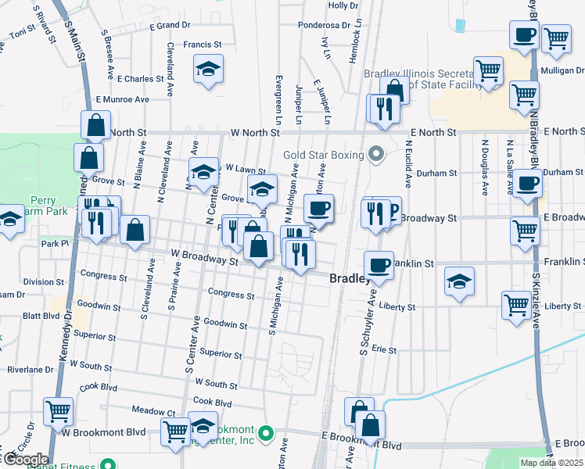Image resolution: width=585 pixels, height=469 pixels.
Task: Click the W North St road label
Action: point(255,133)
